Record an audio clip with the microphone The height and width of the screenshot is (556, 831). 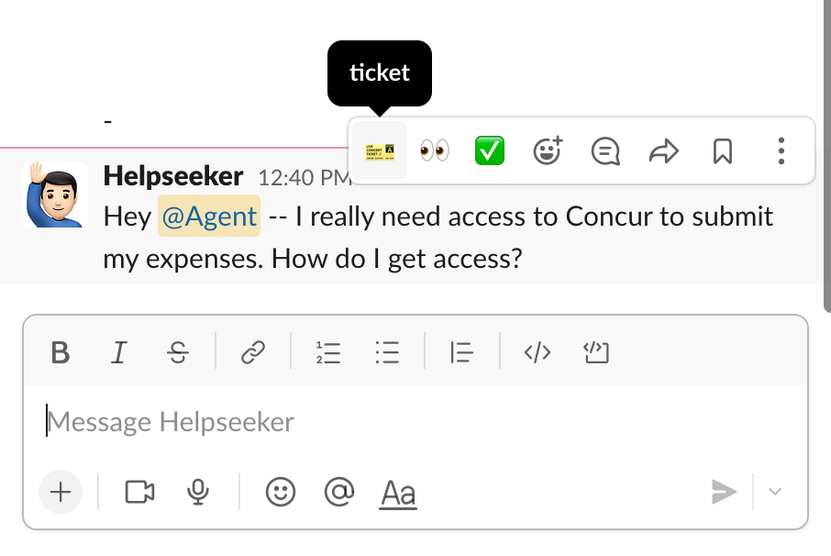(x=198, y=492)
